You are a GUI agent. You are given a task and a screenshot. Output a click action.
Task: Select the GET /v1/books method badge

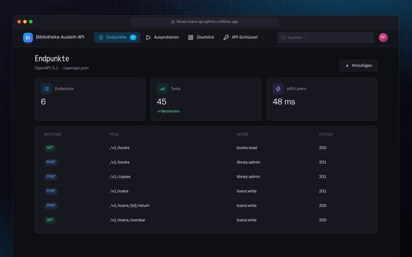point(50,148)
